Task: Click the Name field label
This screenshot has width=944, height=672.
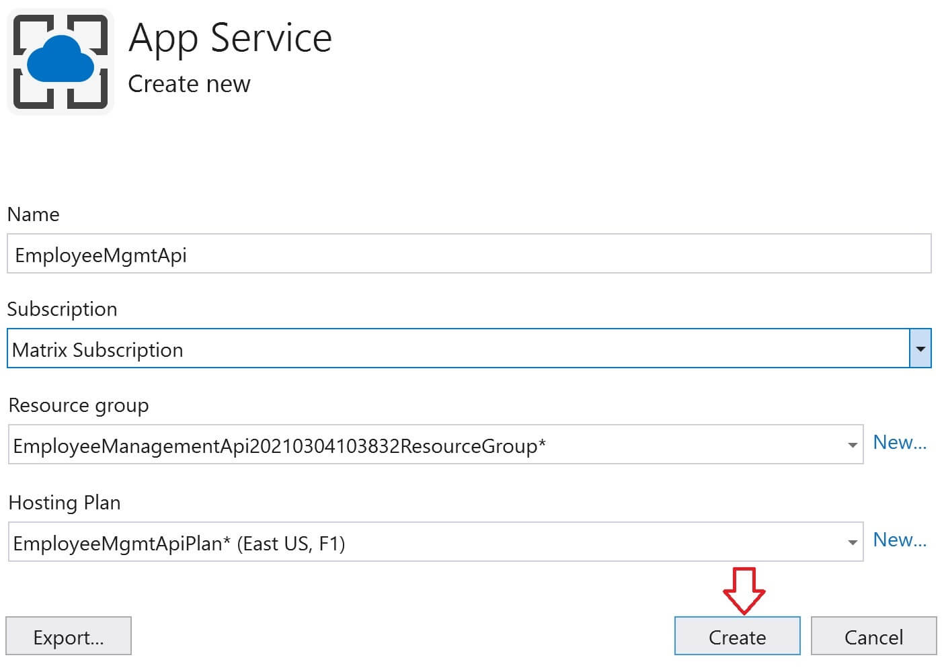Action: coord(33,214)
